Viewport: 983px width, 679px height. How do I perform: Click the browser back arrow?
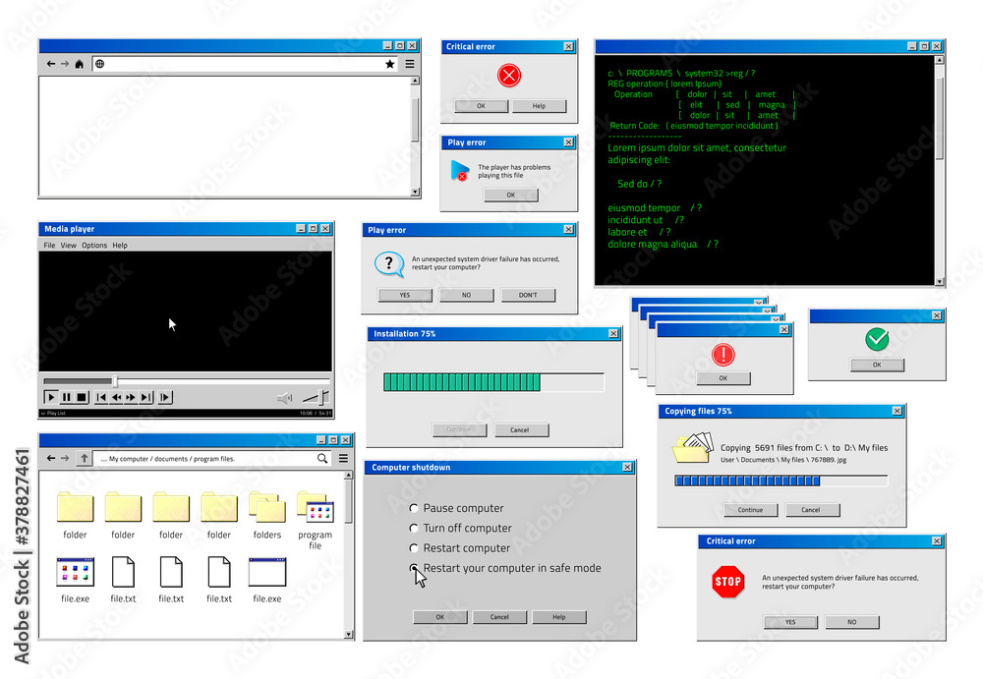point(51,64)
